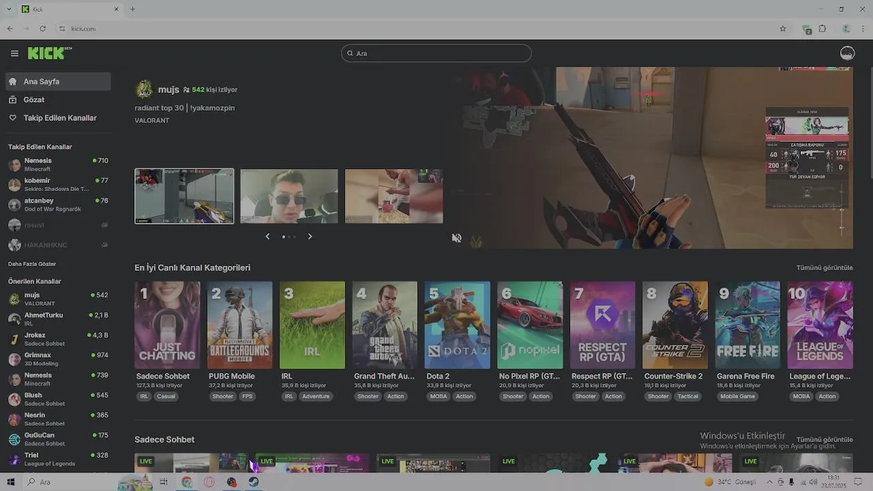Click the Adventure tag under IRL
This screenshot has height=491, width=873.
[x=316, y=396]
